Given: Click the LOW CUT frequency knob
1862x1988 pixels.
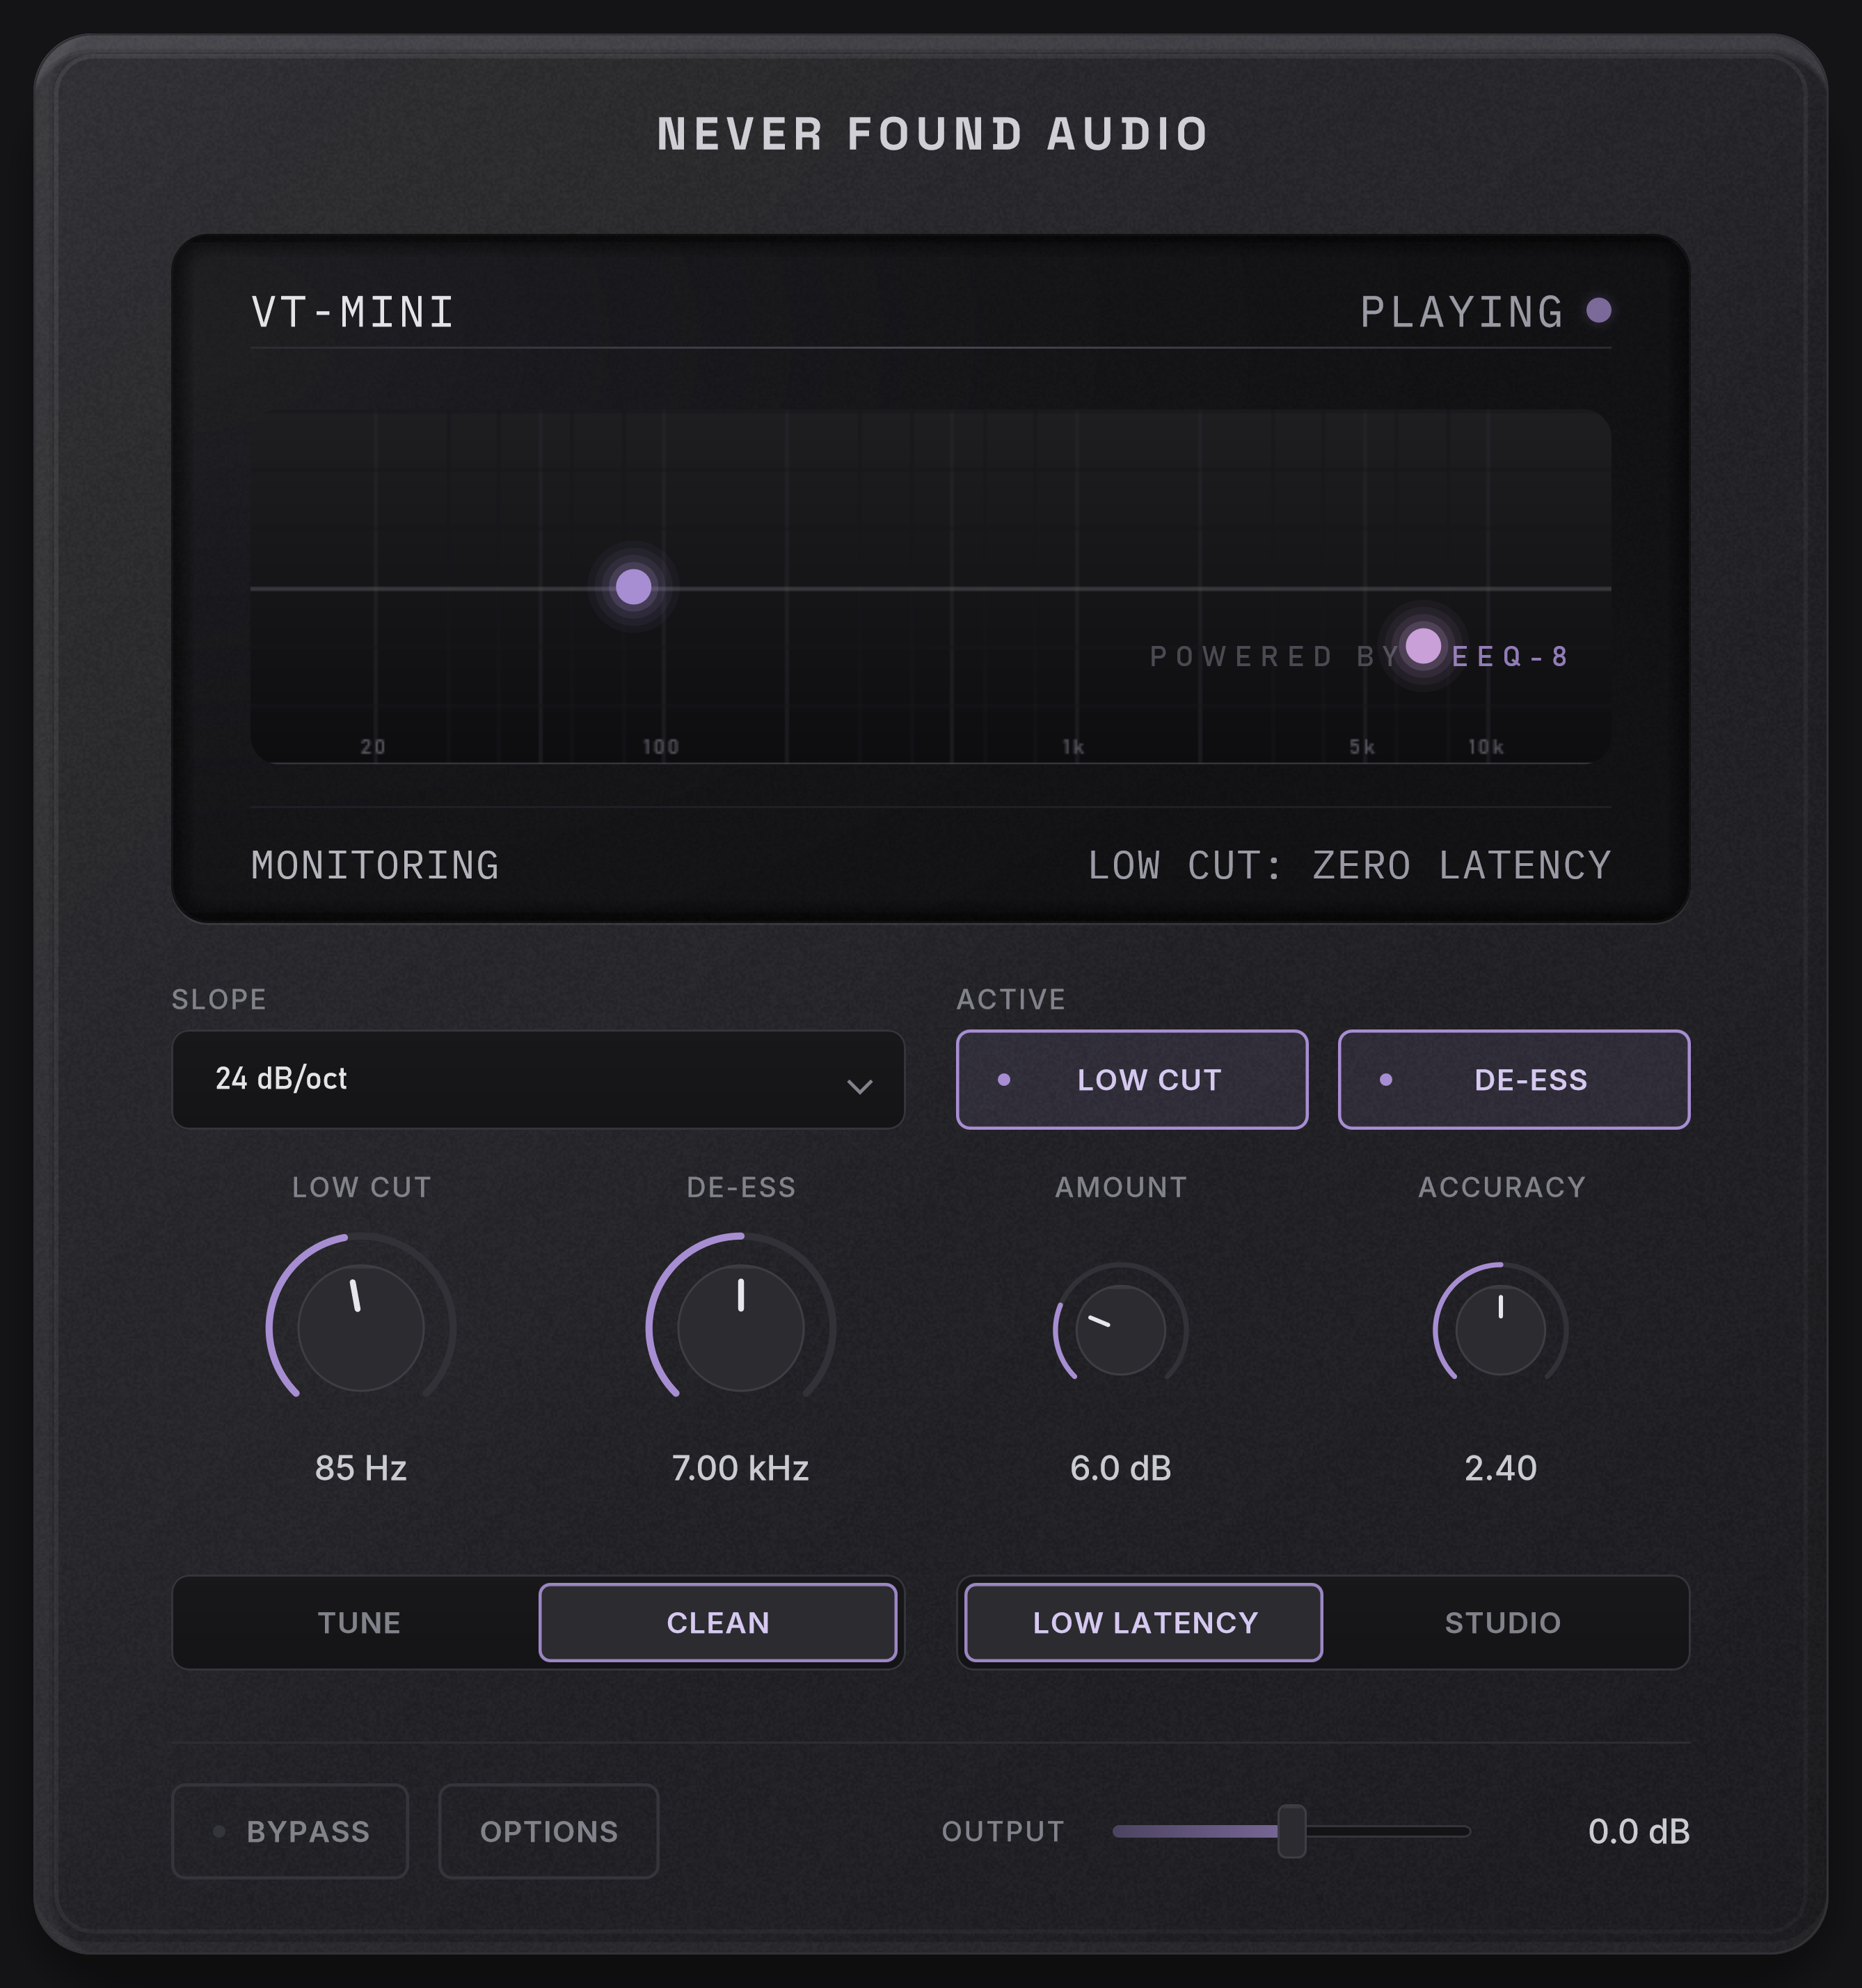Looking at the screenshot, I should coord(361,1327).
